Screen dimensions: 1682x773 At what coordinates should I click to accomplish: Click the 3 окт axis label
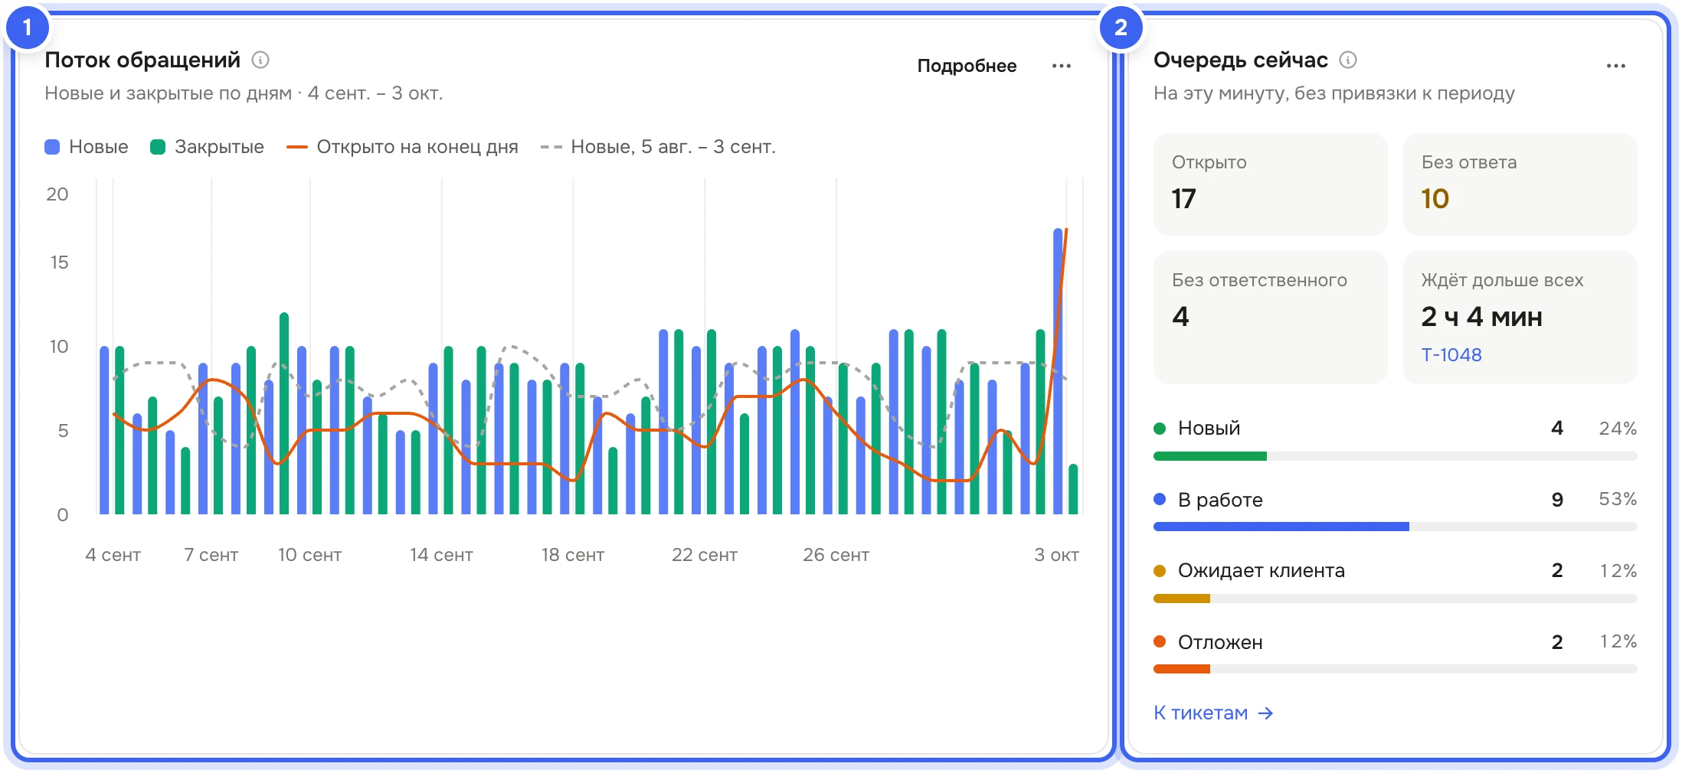(x=1056, y=555)
